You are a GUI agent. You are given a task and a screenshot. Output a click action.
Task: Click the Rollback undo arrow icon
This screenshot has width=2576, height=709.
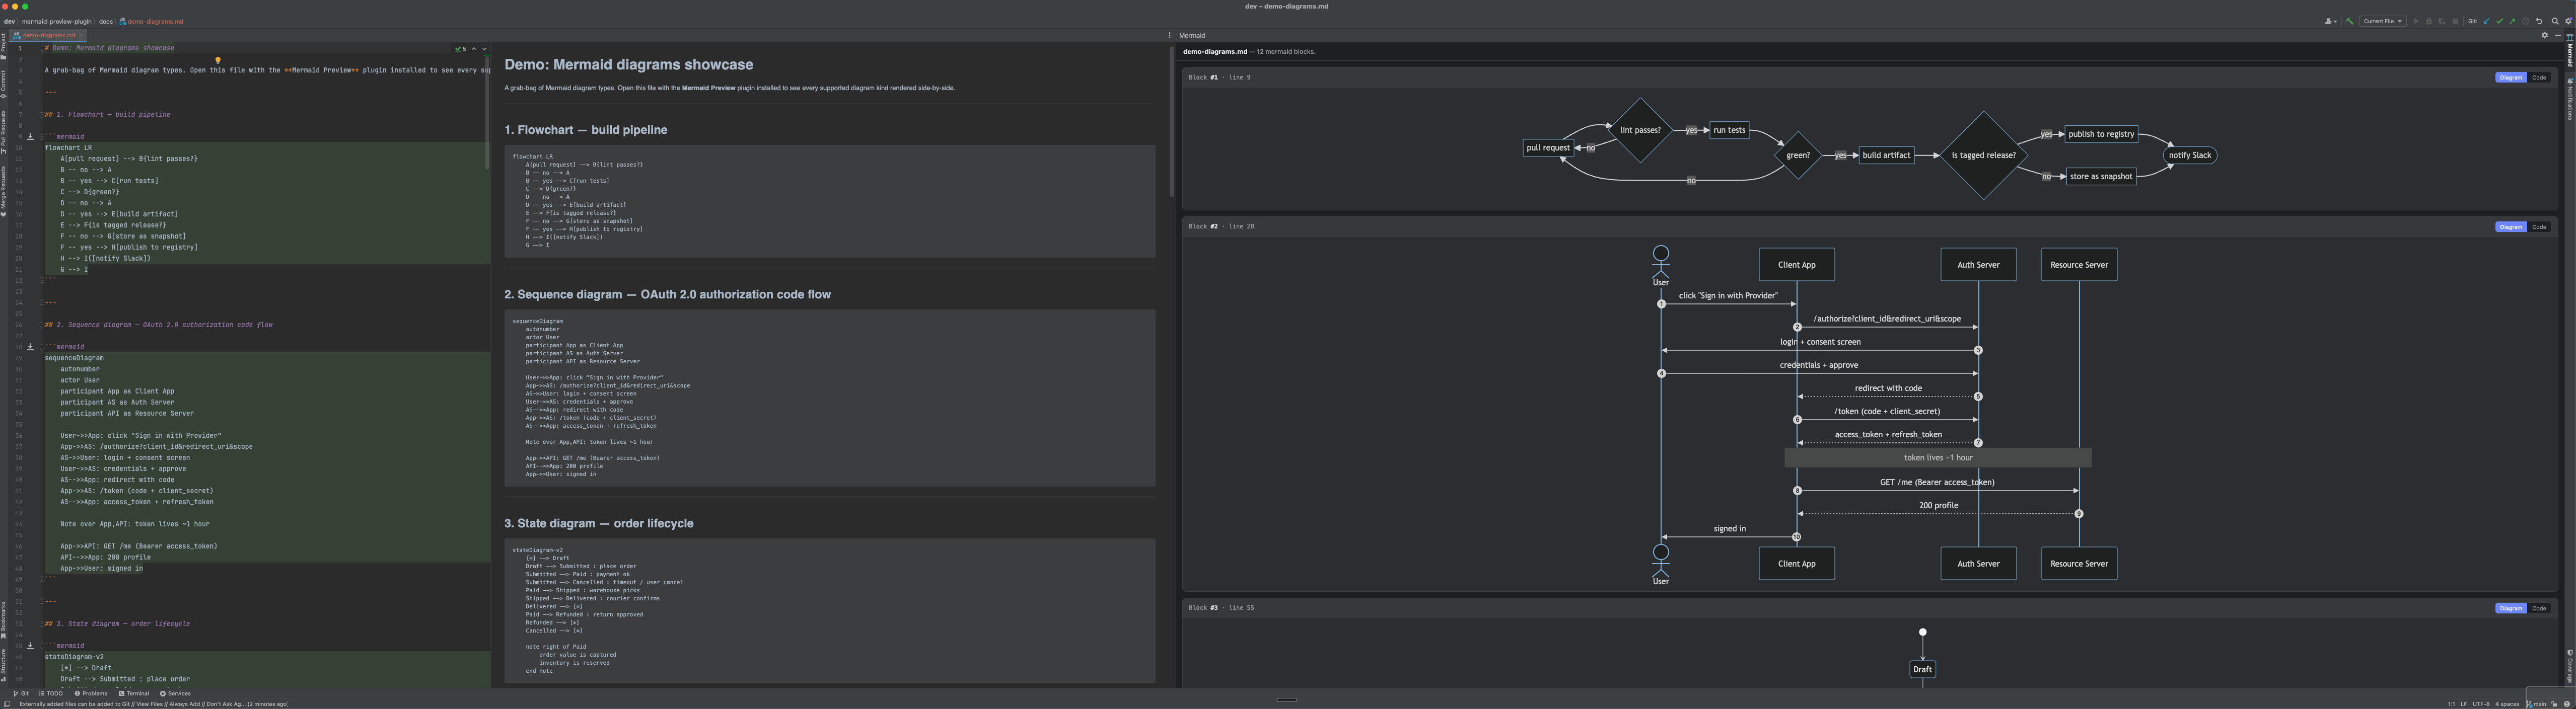2539,21
